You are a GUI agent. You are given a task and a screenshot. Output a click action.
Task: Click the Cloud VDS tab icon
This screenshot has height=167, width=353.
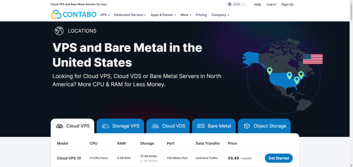155,126
